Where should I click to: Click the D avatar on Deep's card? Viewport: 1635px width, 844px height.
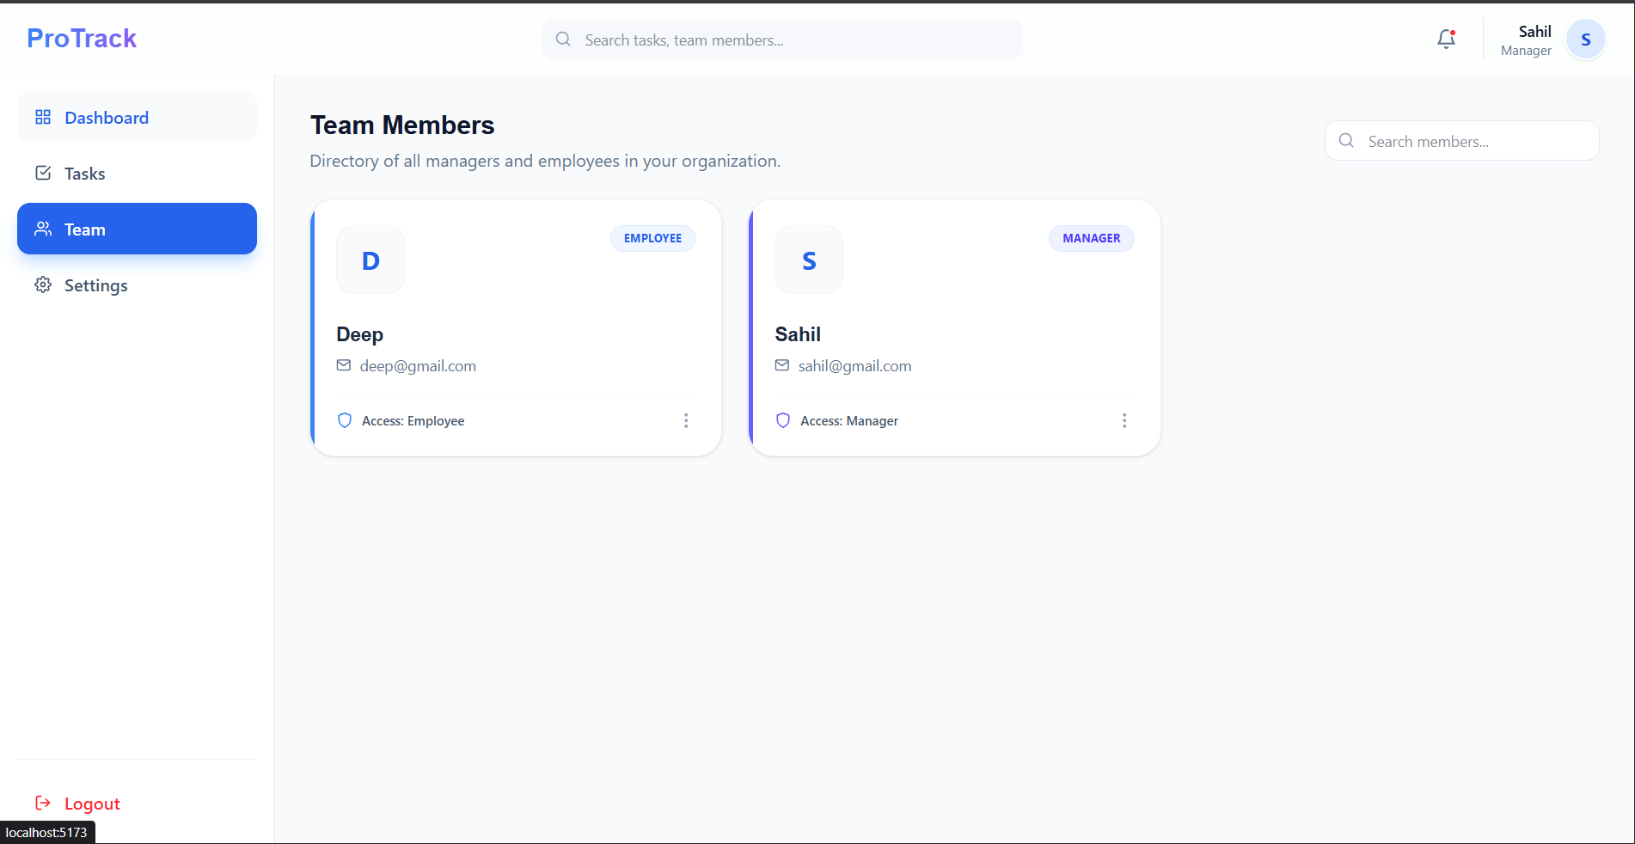tap(370, 260)
